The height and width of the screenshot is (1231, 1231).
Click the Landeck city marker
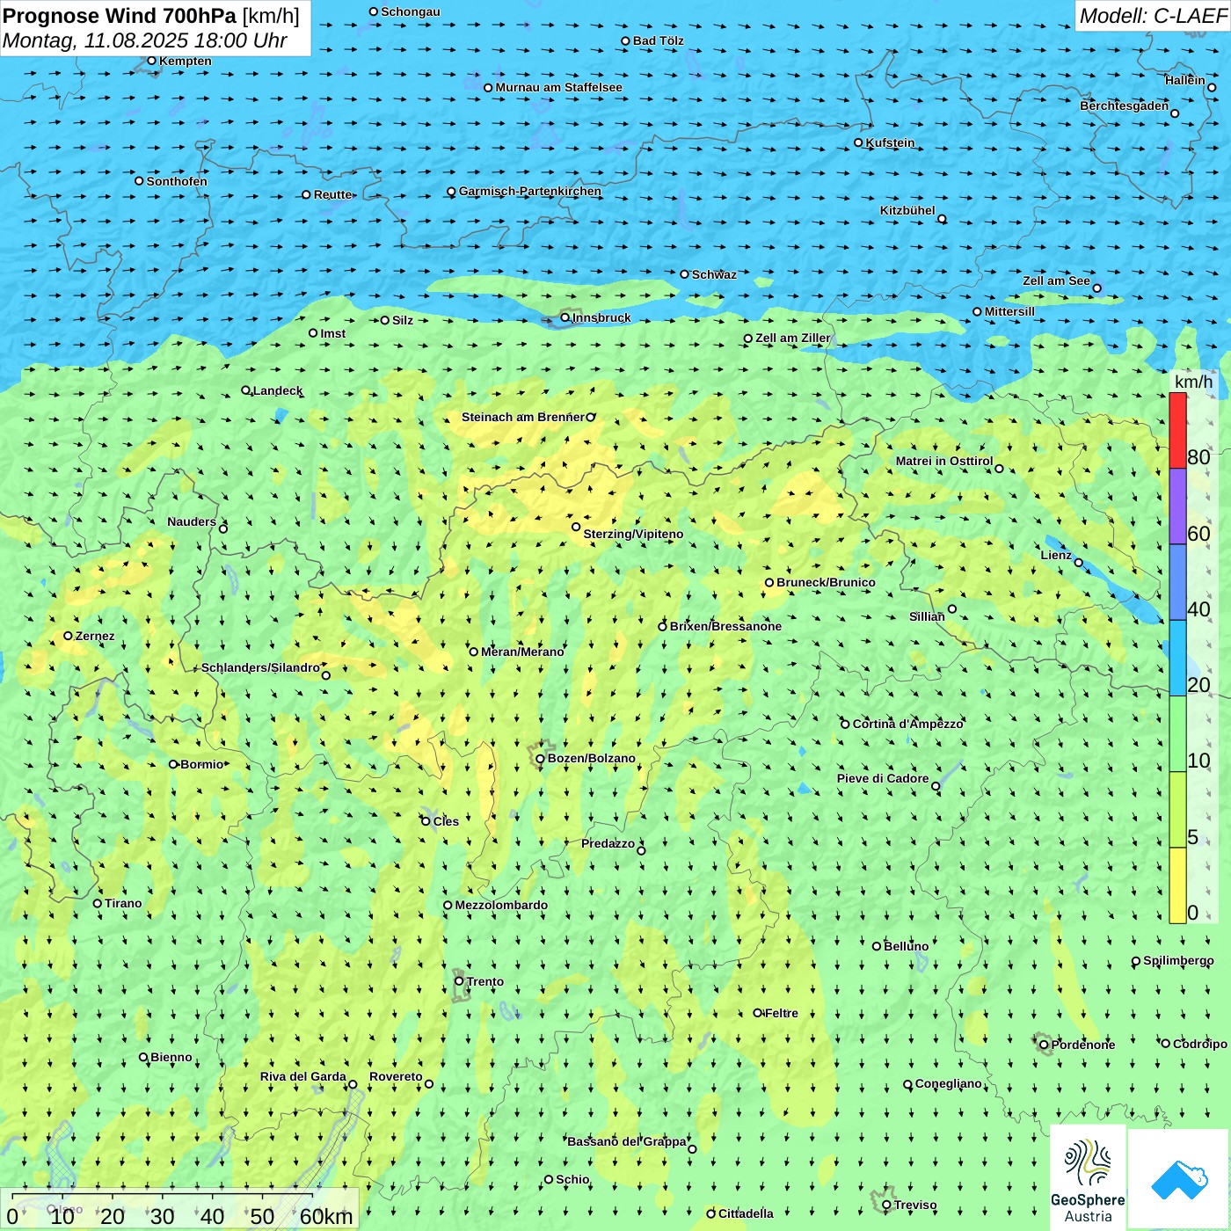[x=246, y=390]
